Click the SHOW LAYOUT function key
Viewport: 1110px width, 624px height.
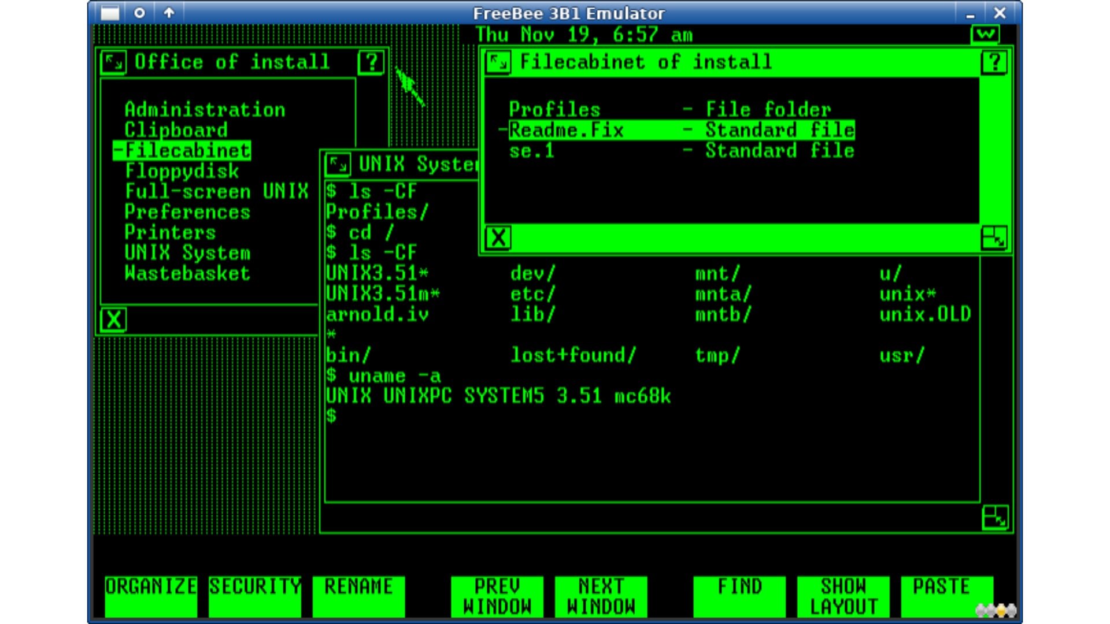tap(843, 597)
